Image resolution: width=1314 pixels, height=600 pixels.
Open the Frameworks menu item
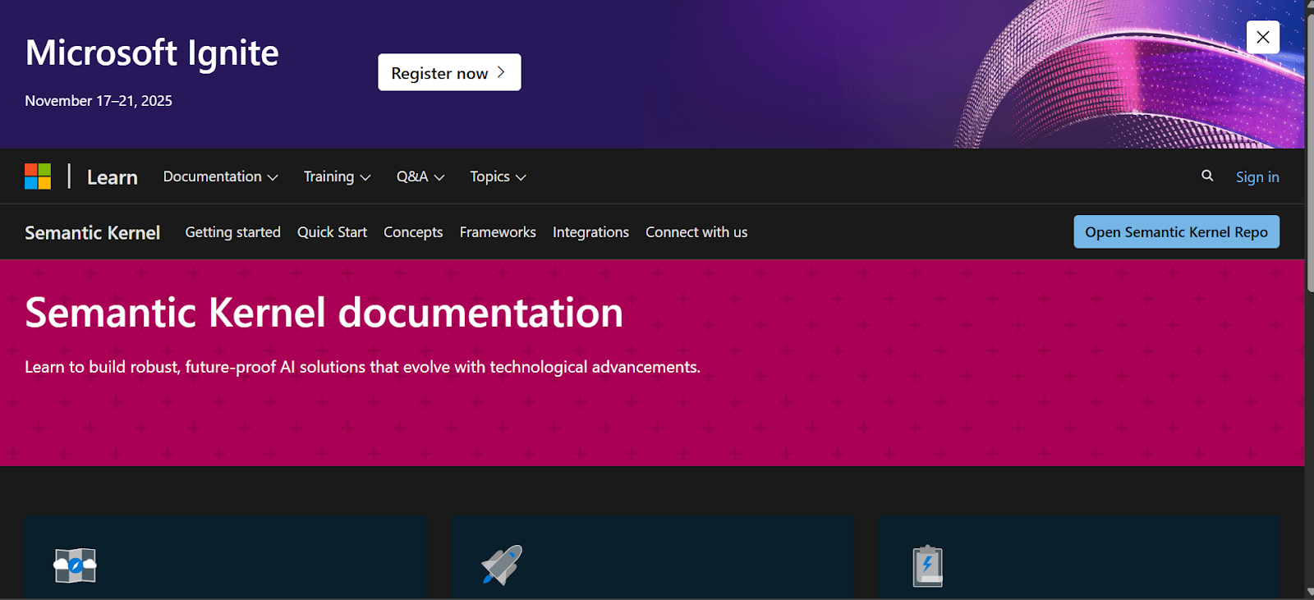click(x=498, y=232)
